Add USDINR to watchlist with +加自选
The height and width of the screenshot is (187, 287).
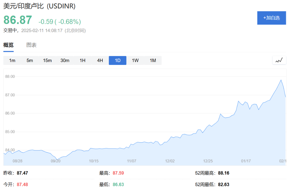point(271,18)
